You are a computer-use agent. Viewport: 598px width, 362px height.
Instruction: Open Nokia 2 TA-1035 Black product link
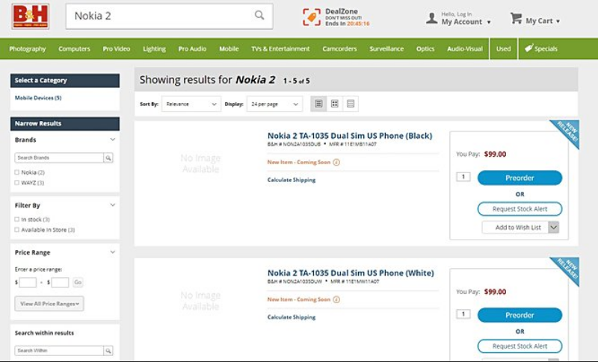350,136
